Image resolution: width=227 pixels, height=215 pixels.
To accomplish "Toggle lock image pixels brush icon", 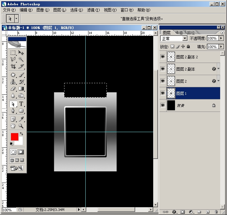I will pos(178,46).
